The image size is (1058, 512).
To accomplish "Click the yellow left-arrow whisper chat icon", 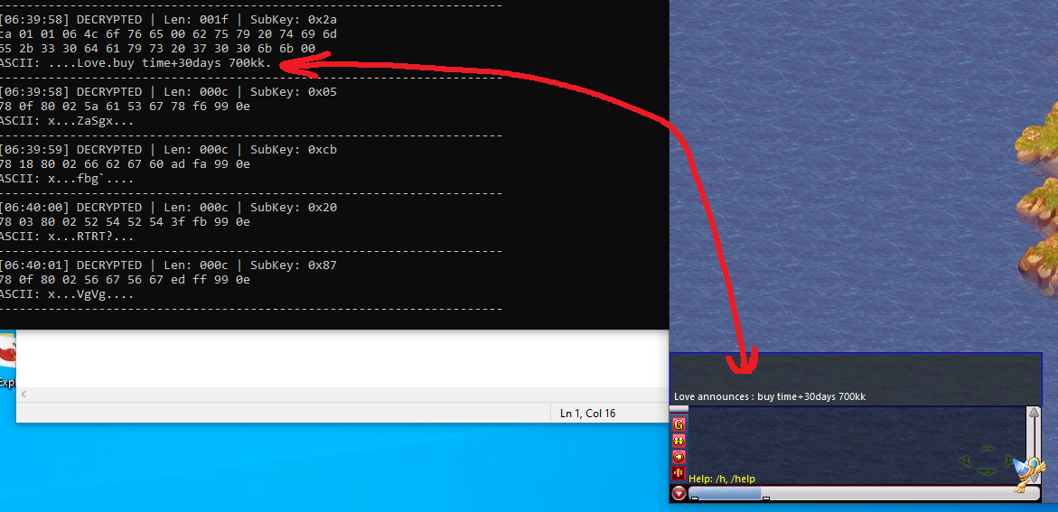I will point(679,456).
